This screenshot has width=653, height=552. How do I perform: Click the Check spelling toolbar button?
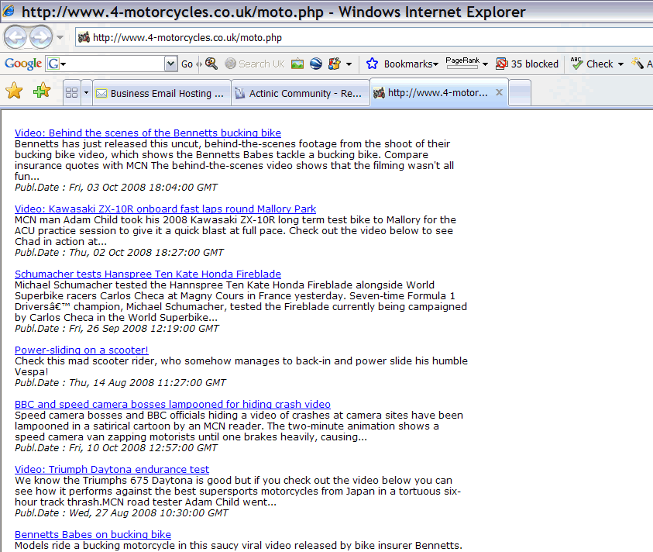pyautogui.click(x=593, y=64)
